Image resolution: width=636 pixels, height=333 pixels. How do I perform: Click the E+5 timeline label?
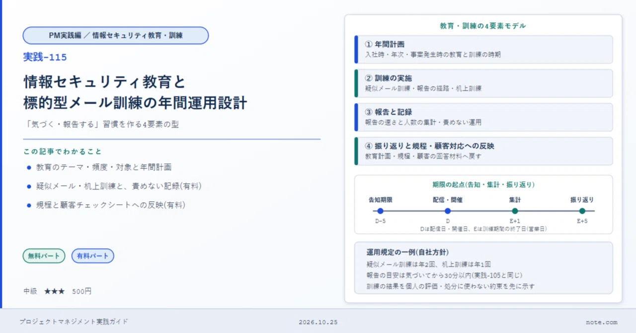[582, 221]
